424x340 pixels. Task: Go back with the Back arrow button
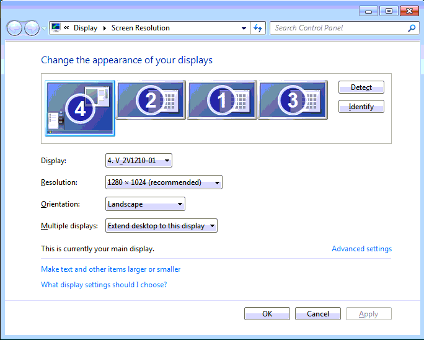(x=14, y=28)
